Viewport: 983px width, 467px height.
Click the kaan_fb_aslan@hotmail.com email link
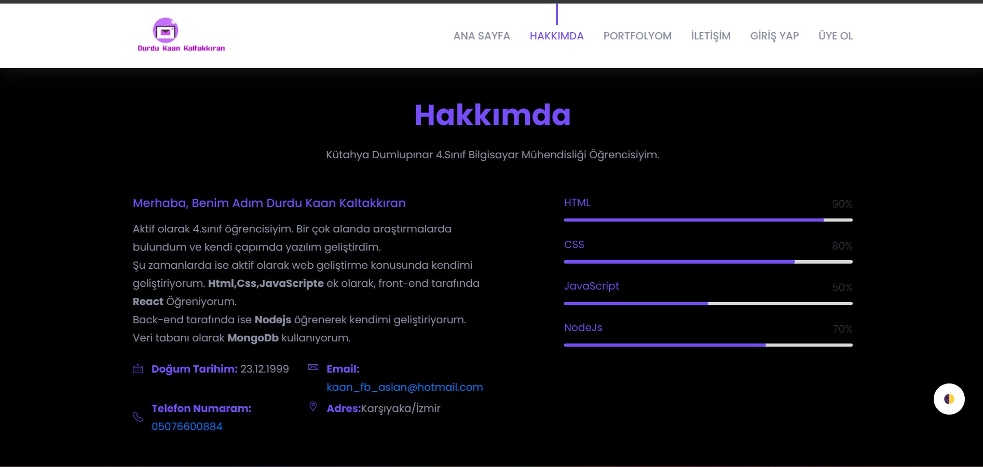[404, 387]
